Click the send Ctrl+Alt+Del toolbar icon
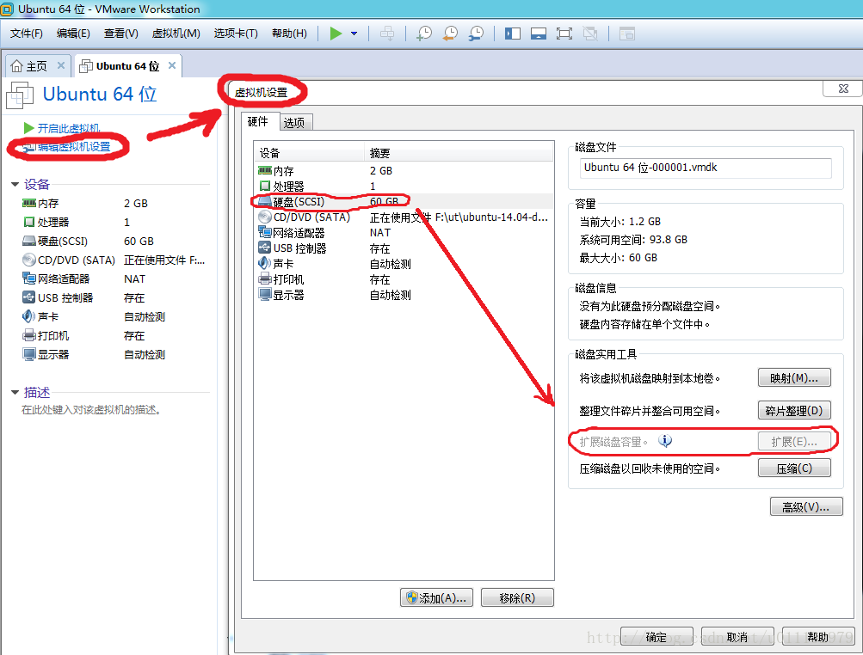 click(387, 34)
